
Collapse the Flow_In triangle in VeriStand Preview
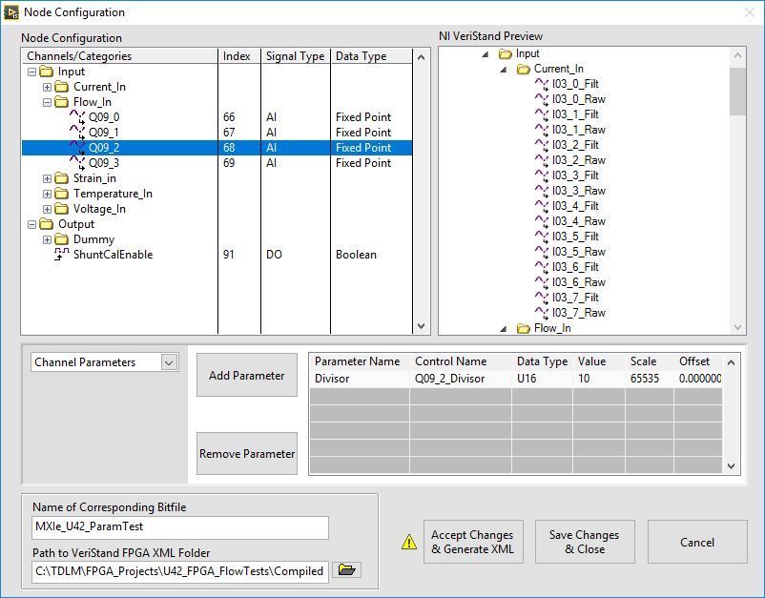pyautogui.click(x=504, y=329)
